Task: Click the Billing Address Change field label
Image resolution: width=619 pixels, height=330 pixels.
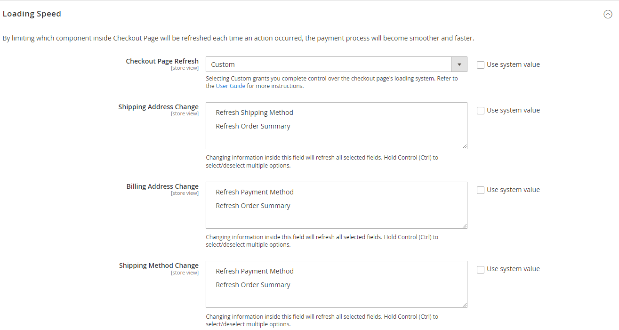Action: pos(162,186)
